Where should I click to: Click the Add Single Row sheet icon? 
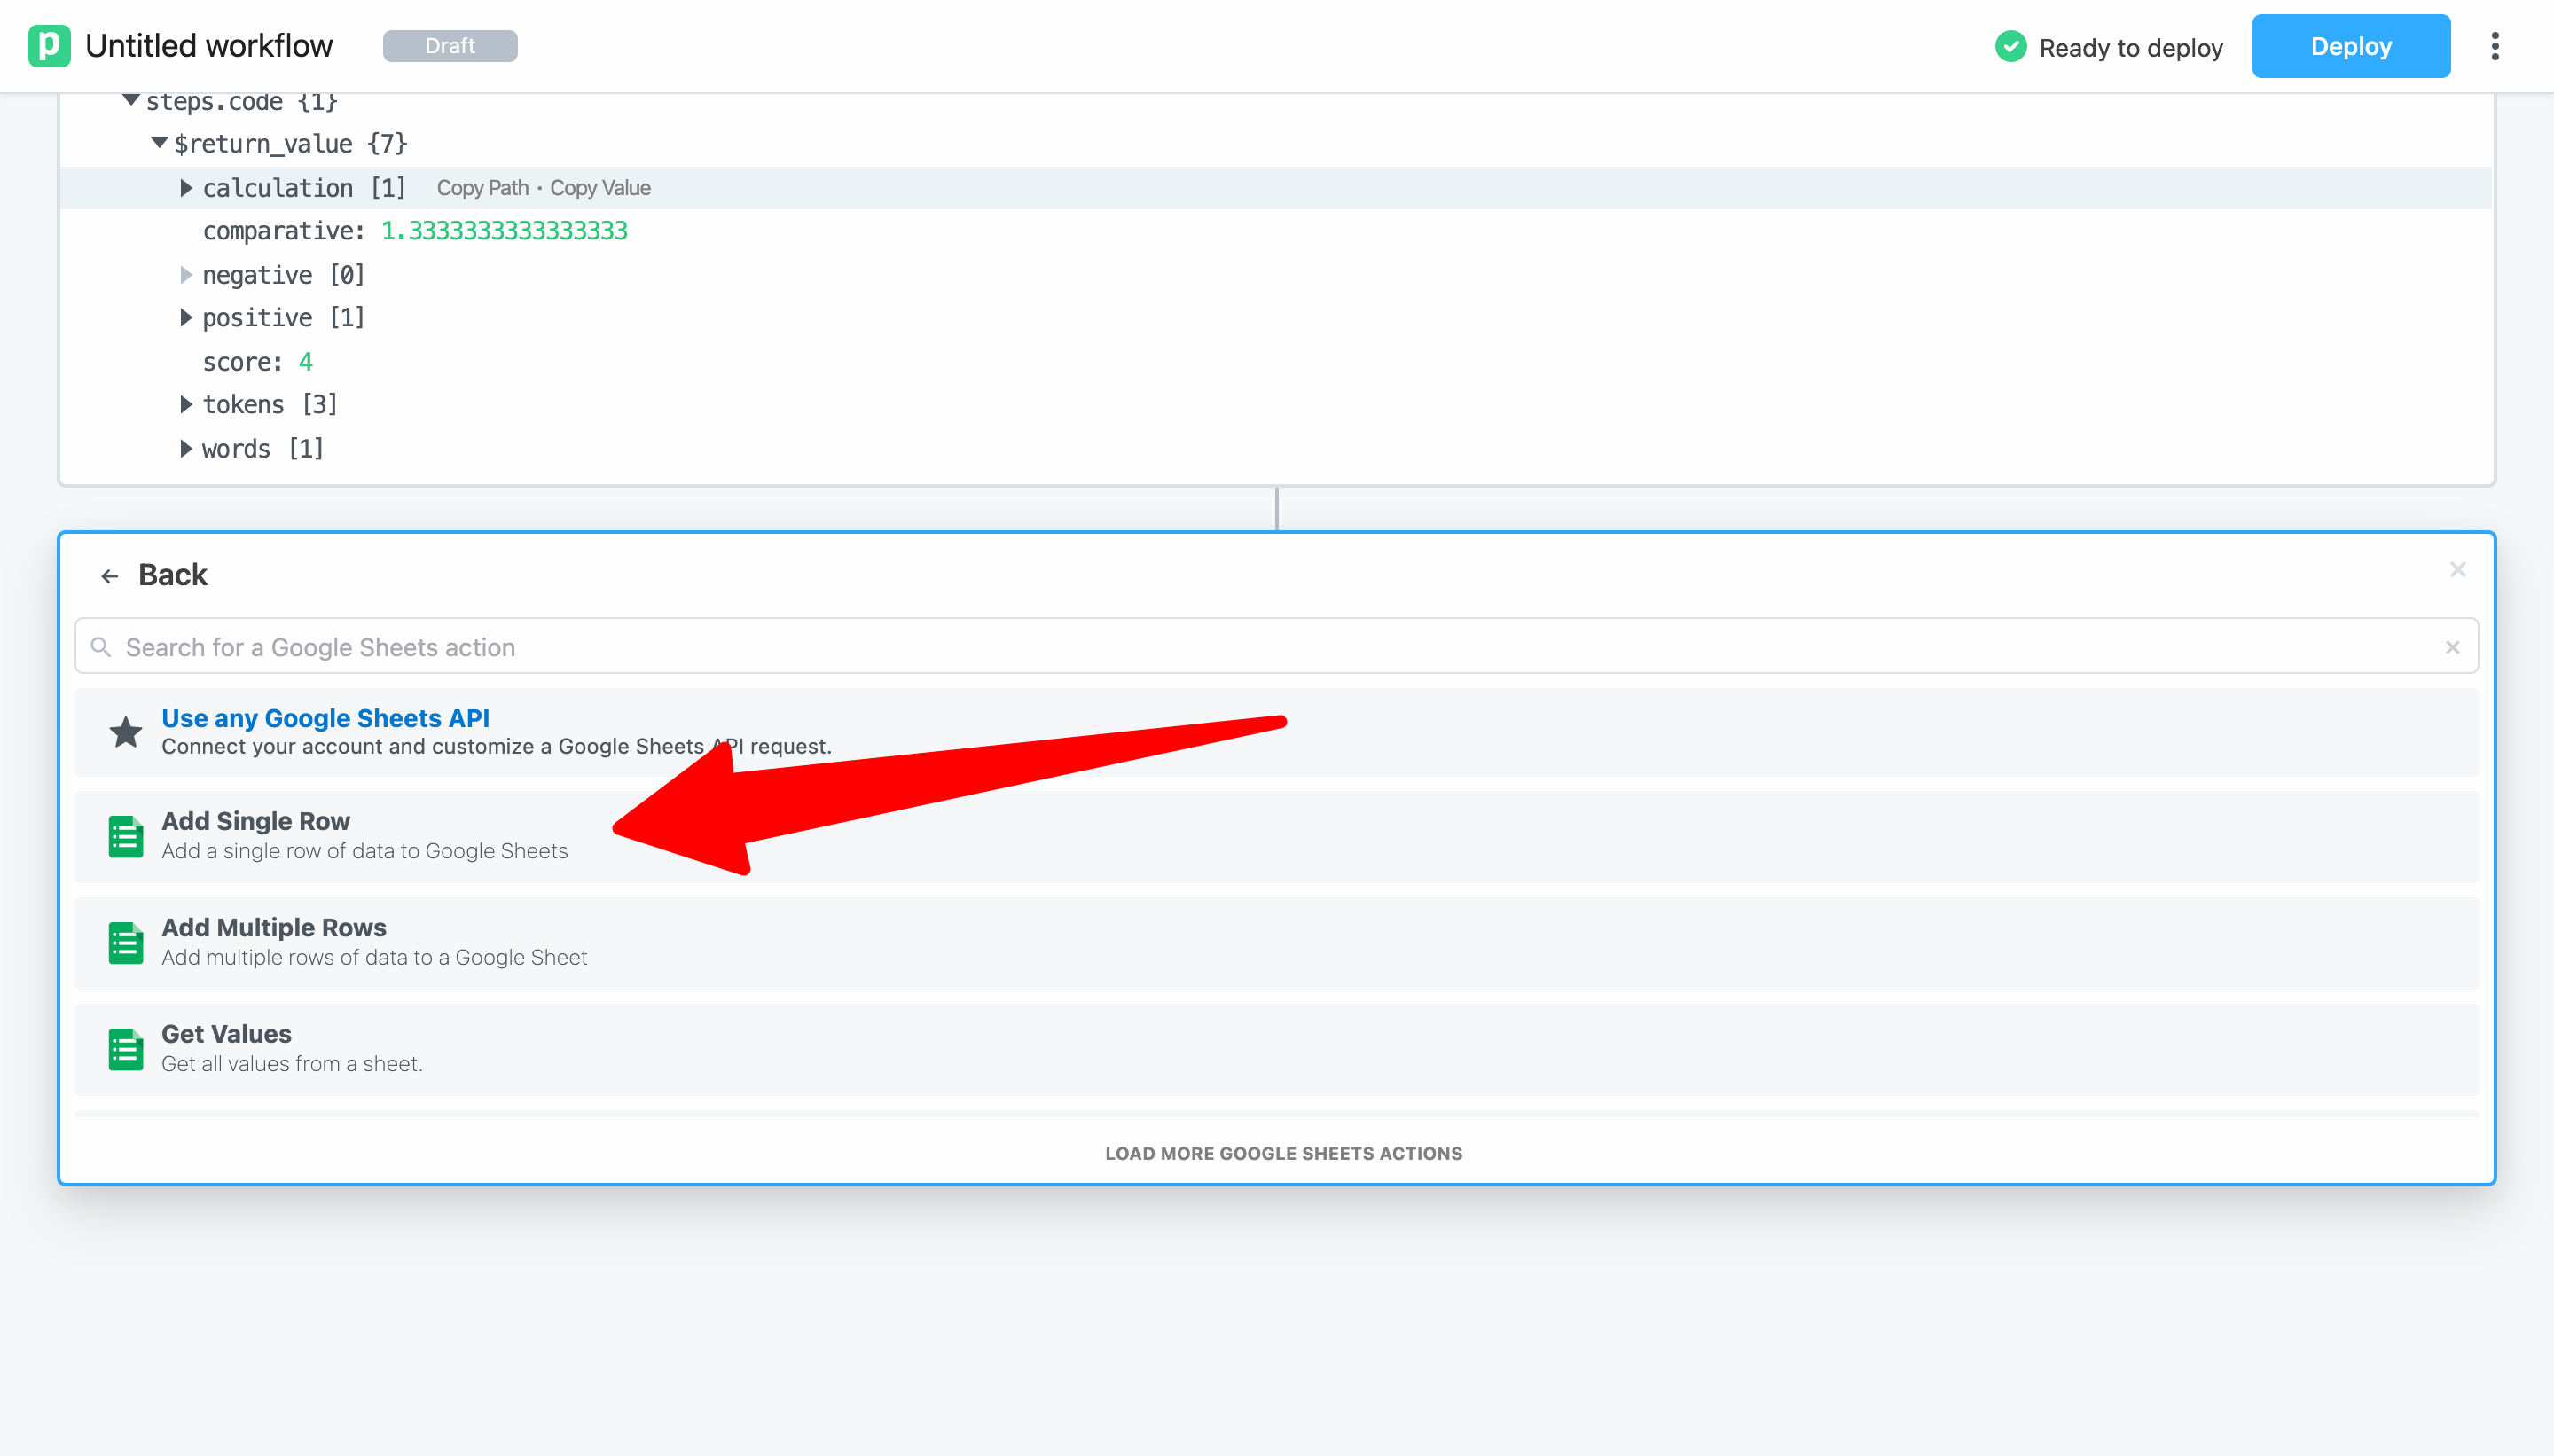point(126,836)
